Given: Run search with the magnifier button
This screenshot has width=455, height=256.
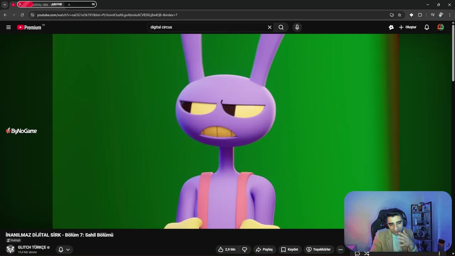Looking at the screenshot, I should (281, 27).
